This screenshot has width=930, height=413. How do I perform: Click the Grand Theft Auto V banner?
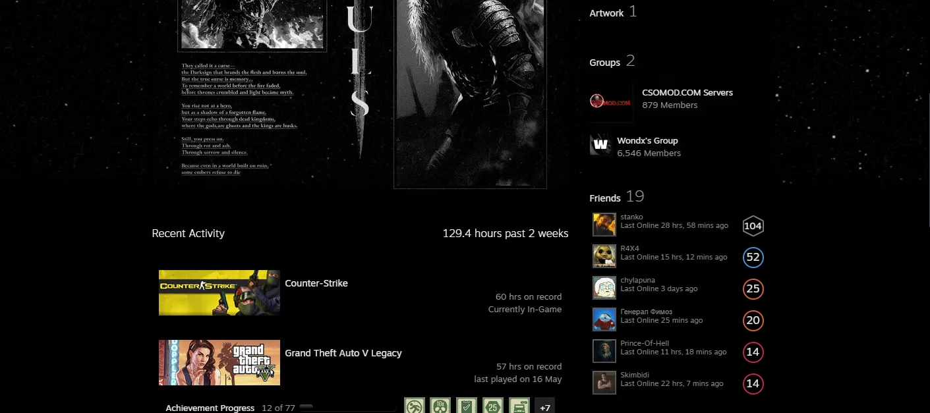pos(219,362)
